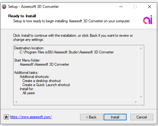The image size is (158, 126).
Task: Close the Setup window with the X
Action: (x=150, y=7)
